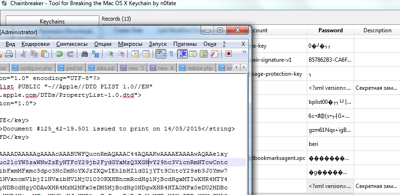
Task: Open the Плагины menu
Action: (185, 44)
